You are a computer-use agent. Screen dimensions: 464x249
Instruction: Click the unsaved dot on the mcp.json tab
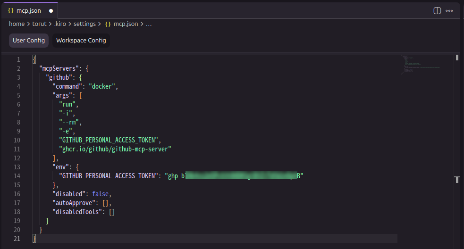51,10
